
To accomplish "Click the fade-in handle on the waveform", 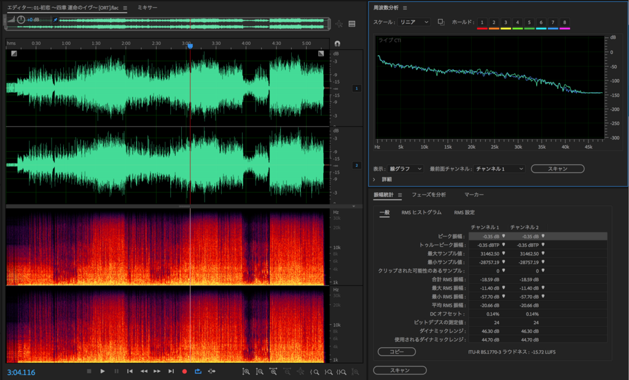I will tap(14, 53).
